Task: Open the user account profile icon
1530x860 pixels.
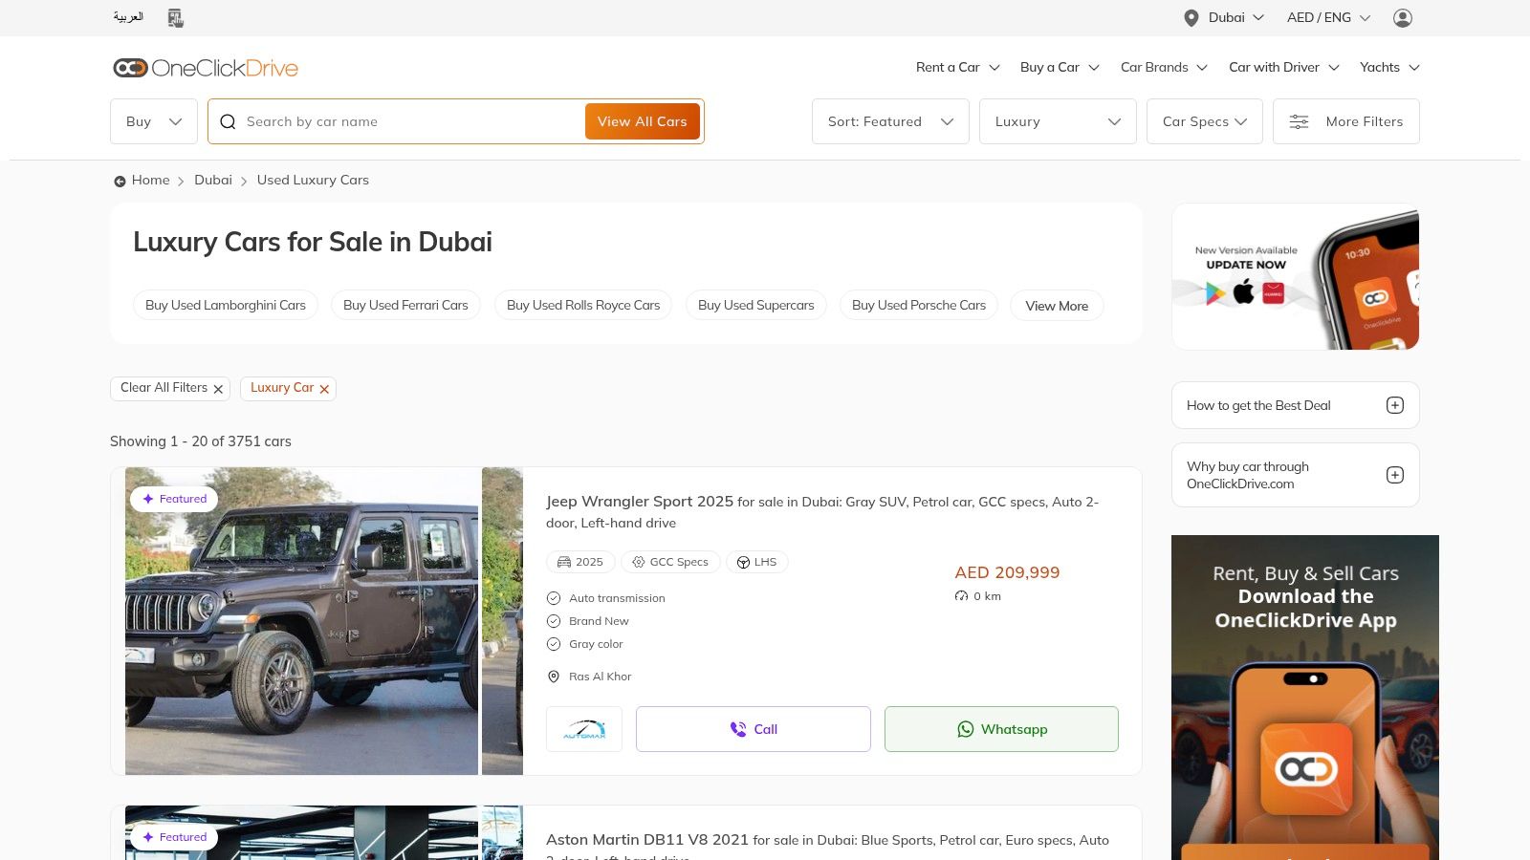Action: click(x=1403, y=17)
